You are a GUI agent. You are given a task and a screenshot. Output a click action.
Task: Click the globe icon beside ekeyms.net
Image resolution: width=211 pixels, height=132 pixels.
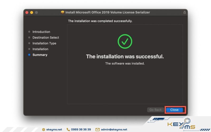pyautogui.click(x=44, y=130)
